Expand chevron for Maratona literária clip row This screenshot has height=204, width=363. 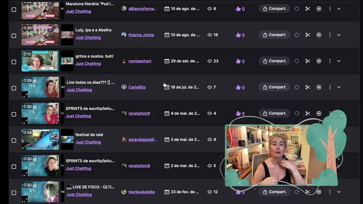[x=339, y=9]
